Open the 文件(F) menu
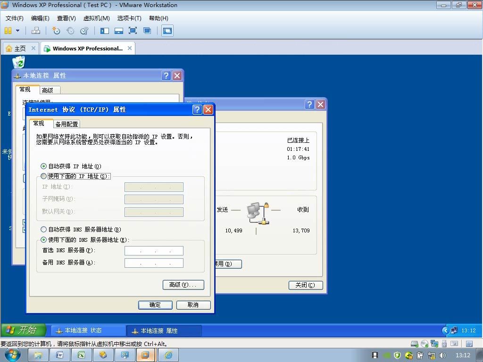 15,18
